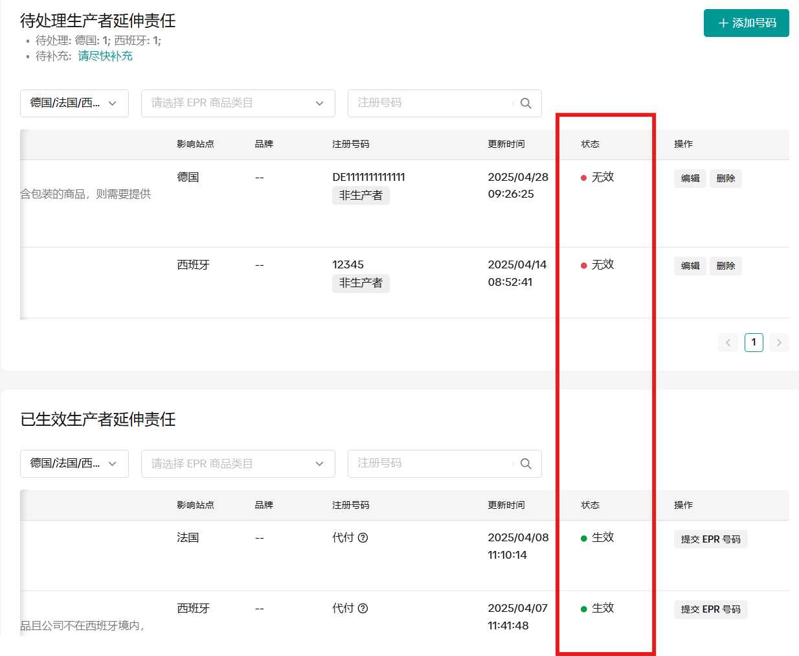Screen dimensions: 799x656
Task: Click the 编辑 button on the Germany row
Action: click(x=690, y=178)
